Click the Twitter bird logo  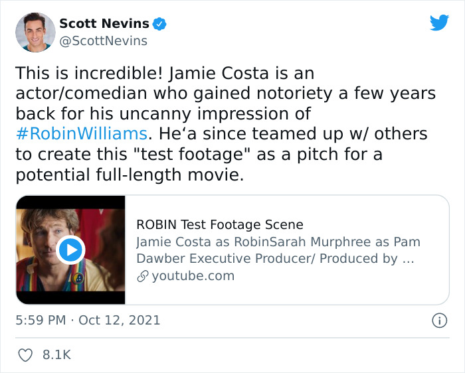tap(439, 23)
